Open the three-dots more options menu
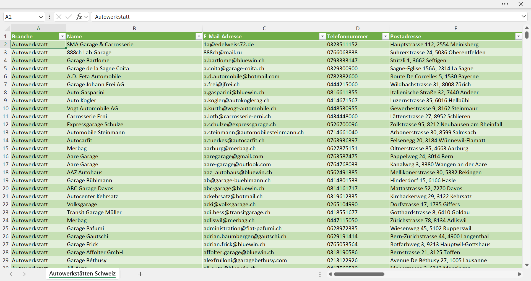The width and height of the screenshot is (531, 281). click(x=505, y=4)
